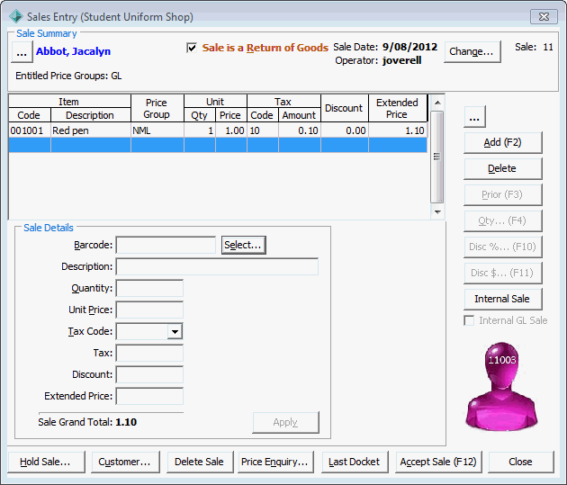Click the ellipsis button above Add (F2)
This screenshot has height=485, width=567.
[474, 117]
